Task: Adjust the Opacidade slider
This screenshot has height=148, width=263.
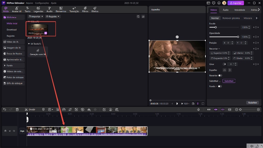Action: [x=237, y=37]
